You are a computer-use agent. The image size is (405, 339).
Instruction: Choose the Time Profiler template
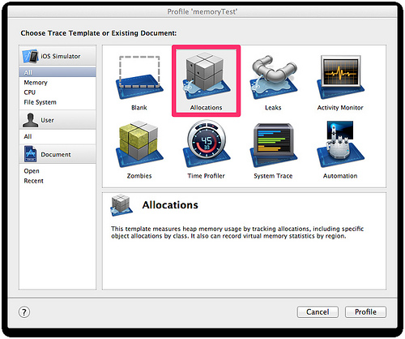tap(207, 144)
